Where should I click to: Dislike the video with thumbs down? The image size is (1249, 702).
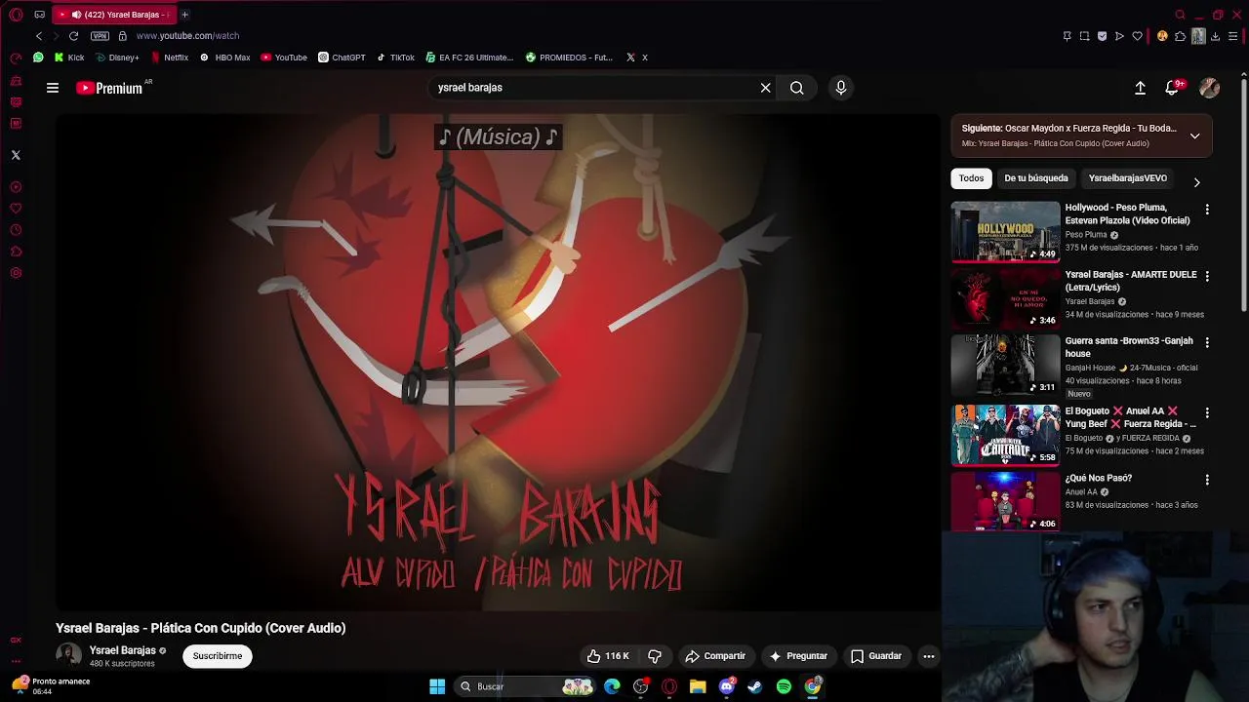655,656
